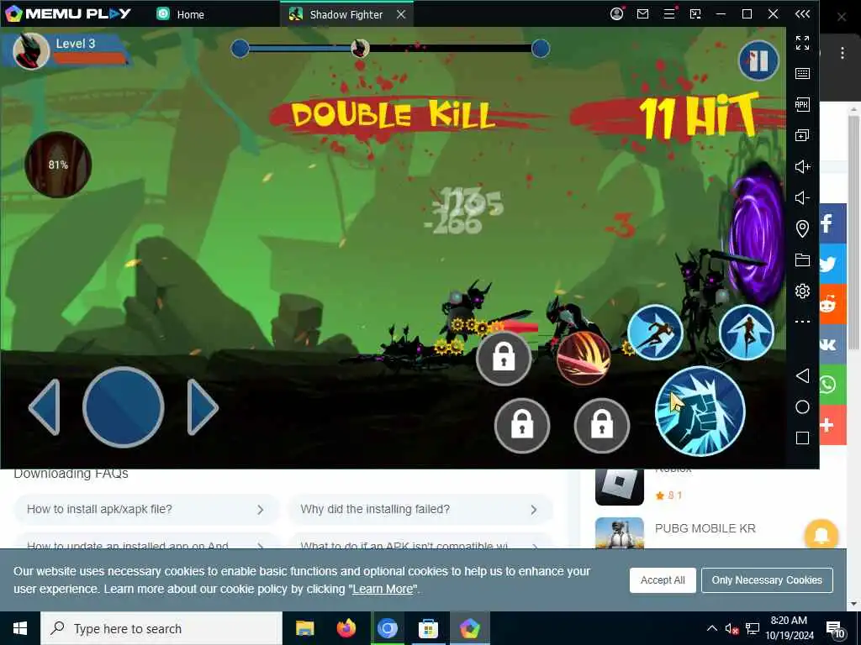Tap the round joystick center button

(123, 407)
